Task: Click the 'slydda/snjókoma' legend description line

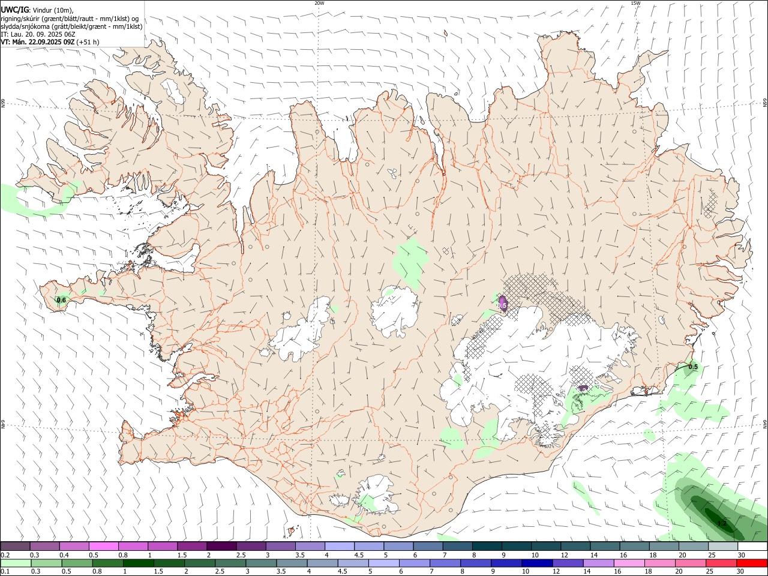Action: (x=71, y=26)
